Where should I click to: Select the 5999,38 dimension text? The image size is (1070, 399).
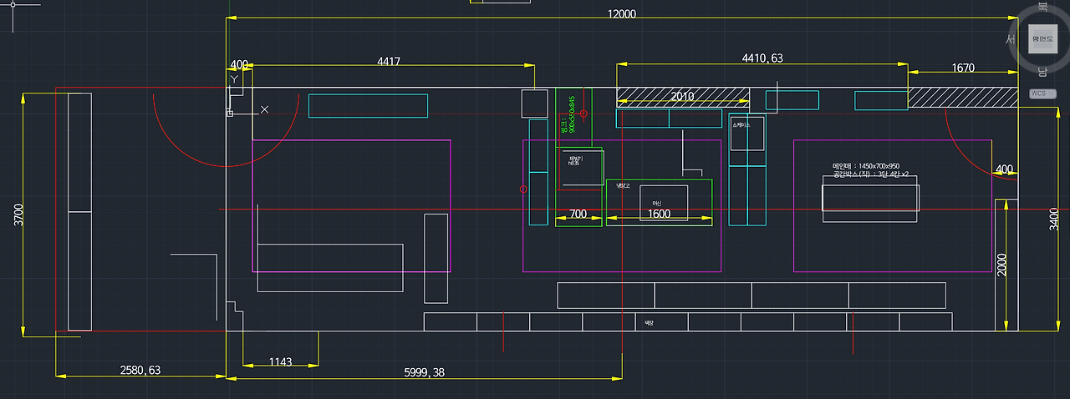click(x=424, y=372)
